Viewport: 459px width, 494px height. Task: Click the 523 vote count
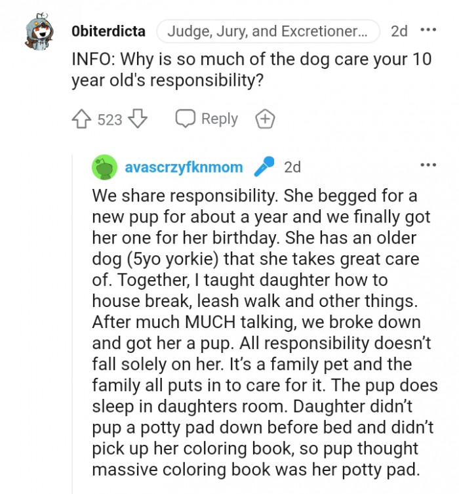[x=110, y=119]
